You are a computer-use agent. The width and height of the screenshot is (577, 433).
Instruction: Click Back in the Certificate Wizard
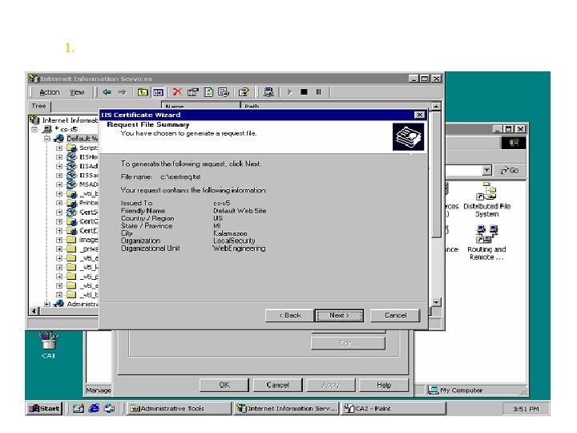coord(289,316)
